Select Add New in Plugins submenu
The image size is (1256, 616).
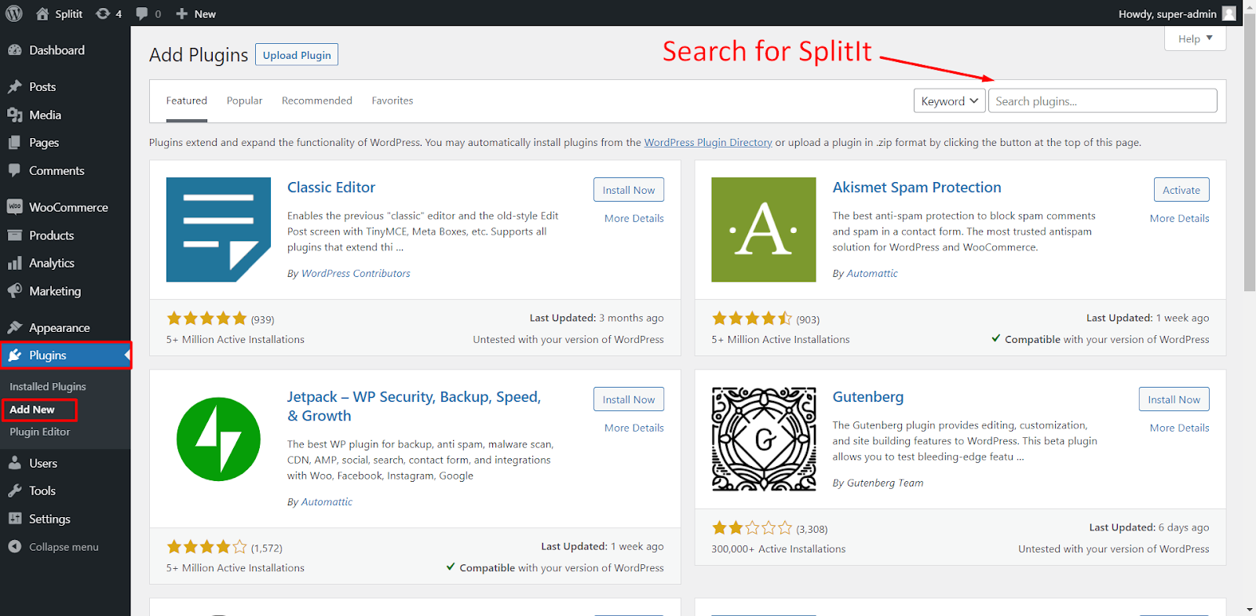pyautogui.click(x=32, y=410)
